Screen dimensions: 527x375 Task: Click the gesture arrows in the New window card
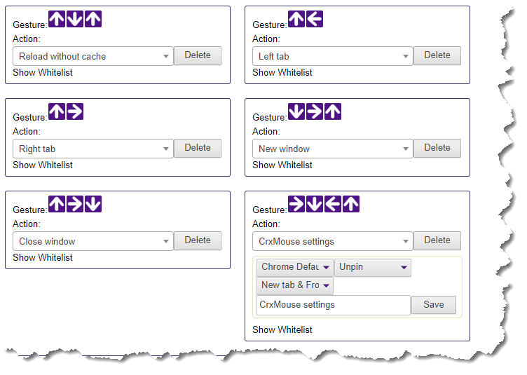315,111
